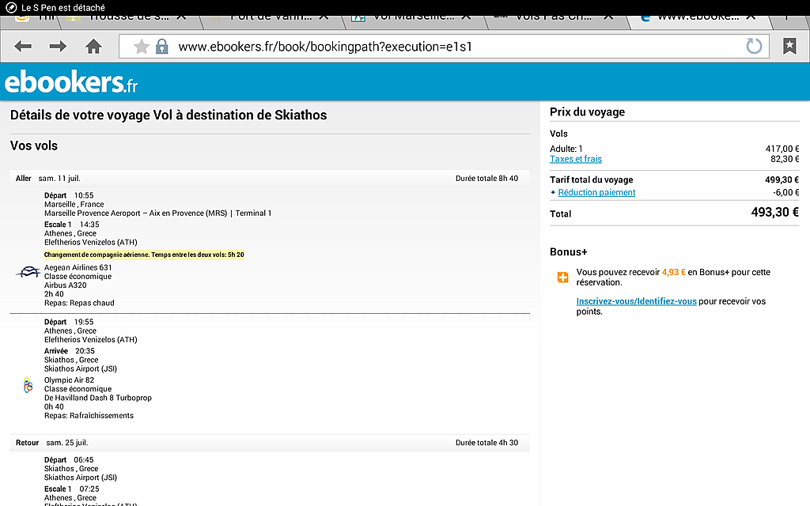Tap the S Pen notification icon
This screenshot has width=810, height=506.
click(x=11, y=8)
